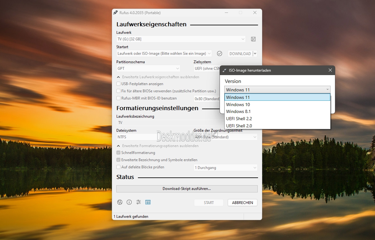
Task: Click the START button
Action: point(209,203)
